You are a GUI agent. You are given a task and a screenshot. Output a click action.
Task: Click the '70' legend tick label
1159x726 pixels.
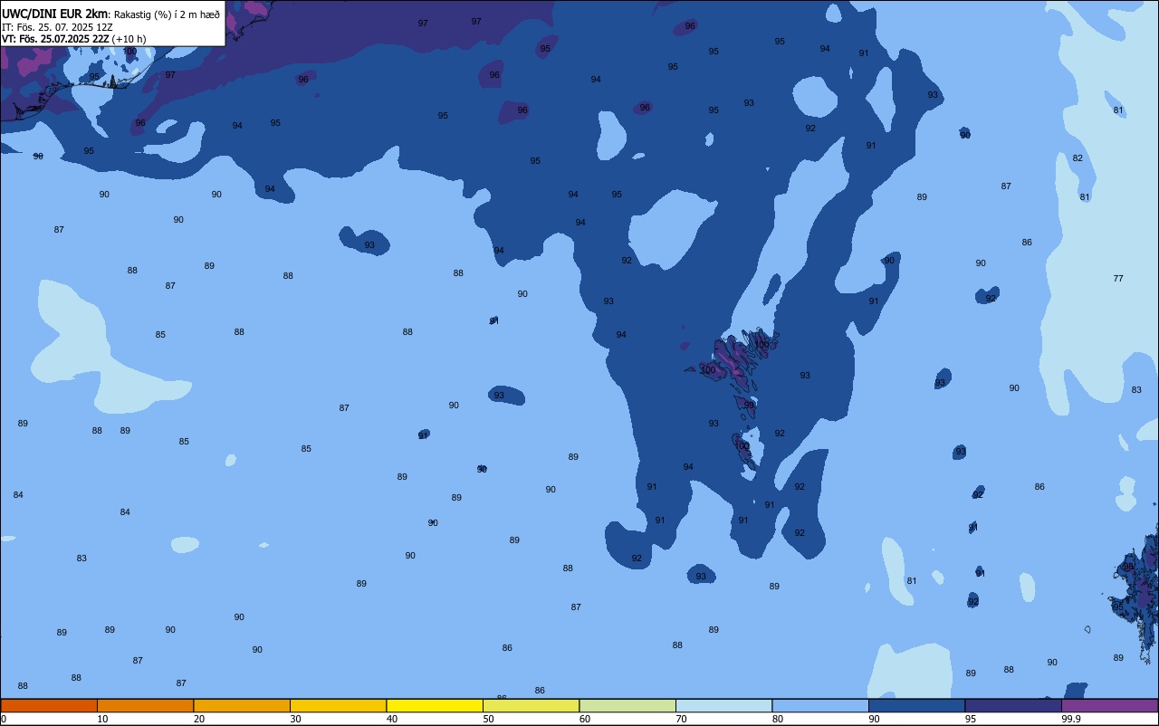[x=681, y=719]
